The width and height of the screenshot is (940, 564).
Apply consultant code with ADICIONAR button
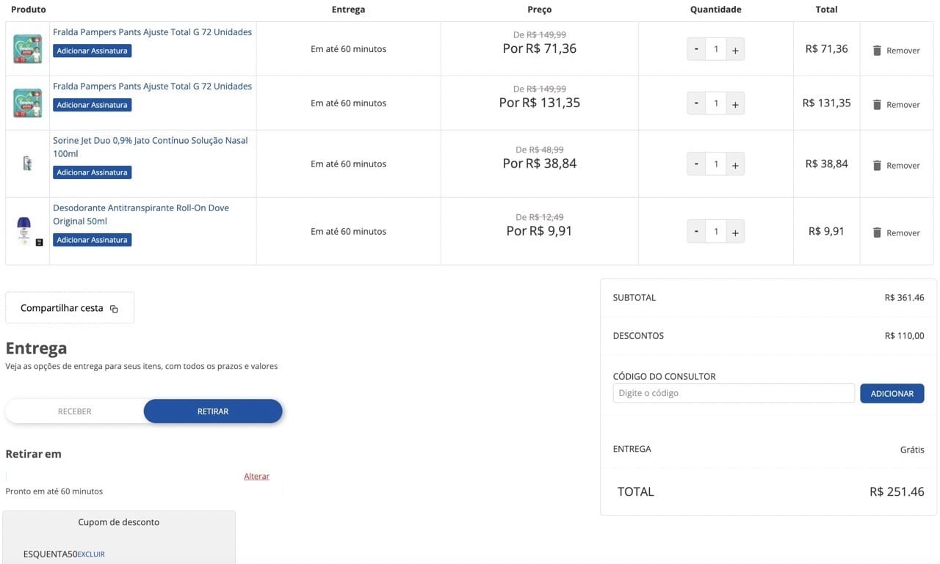(x=892, y=394)
